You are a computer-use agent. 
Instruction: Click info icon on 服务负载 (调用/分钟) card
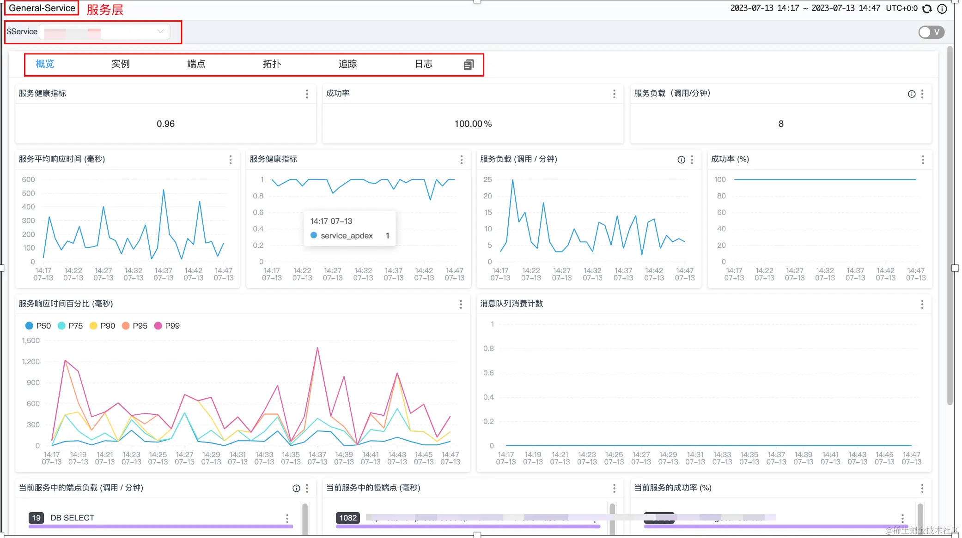[x=911, y=94]
